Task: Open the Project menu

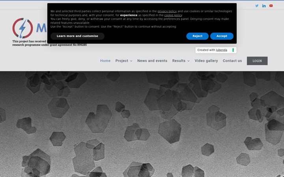Action: (122, 61)
